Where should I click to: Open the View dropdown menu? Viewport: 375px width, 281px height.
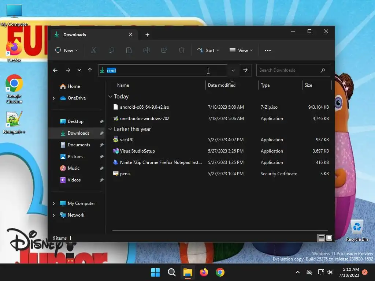point(241,50)
